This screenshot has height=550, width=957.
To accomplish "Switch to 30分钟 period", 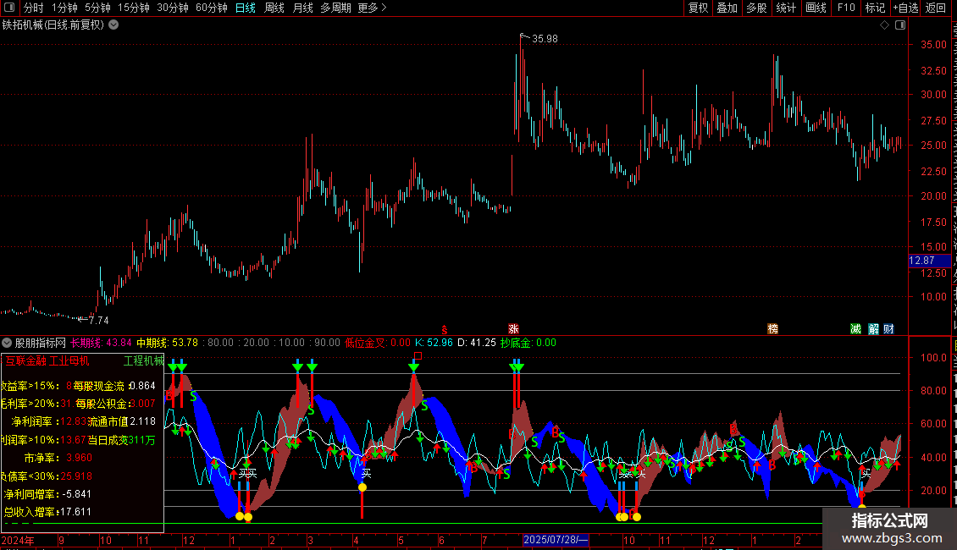I will point(173,8).
